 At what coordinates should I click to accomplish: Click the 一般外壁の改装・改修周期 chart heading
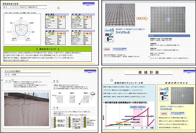(x=125, y=103)
